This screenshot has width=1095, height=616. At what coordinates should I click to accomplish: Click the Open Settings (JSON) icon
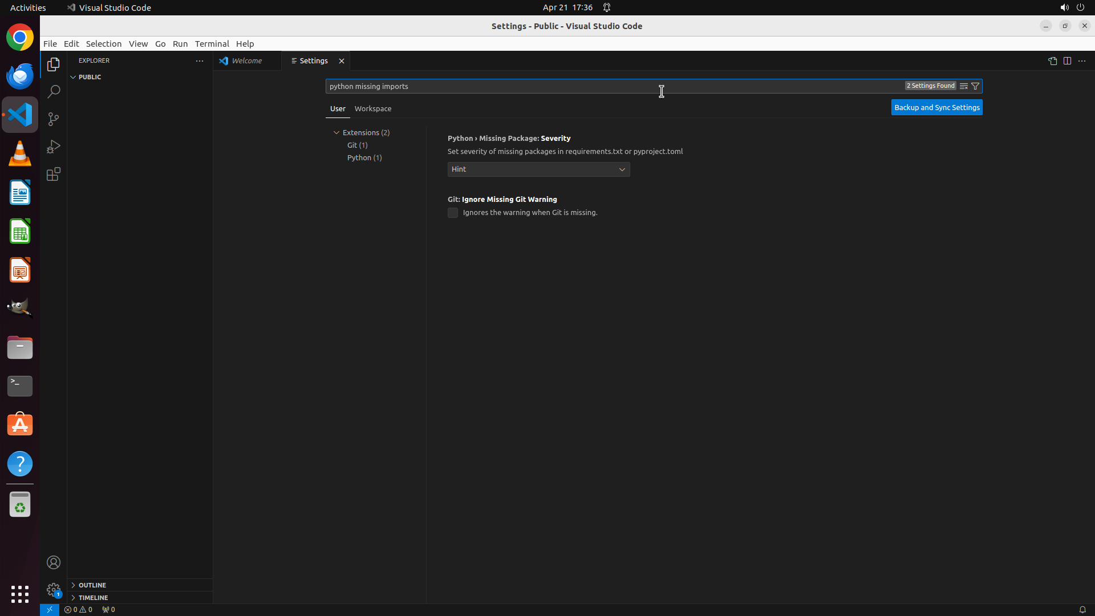click(x=1052, y=61)
